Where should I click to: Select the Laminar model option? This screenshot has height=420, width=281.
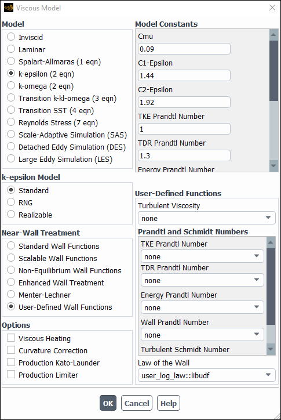point(11,49)
